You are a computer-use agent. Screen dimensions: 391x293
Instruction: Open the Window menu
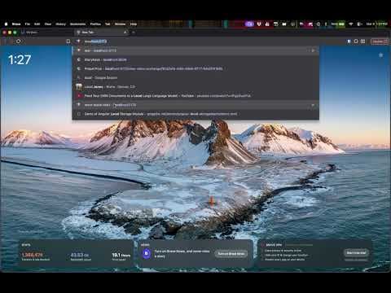point(120,24)
